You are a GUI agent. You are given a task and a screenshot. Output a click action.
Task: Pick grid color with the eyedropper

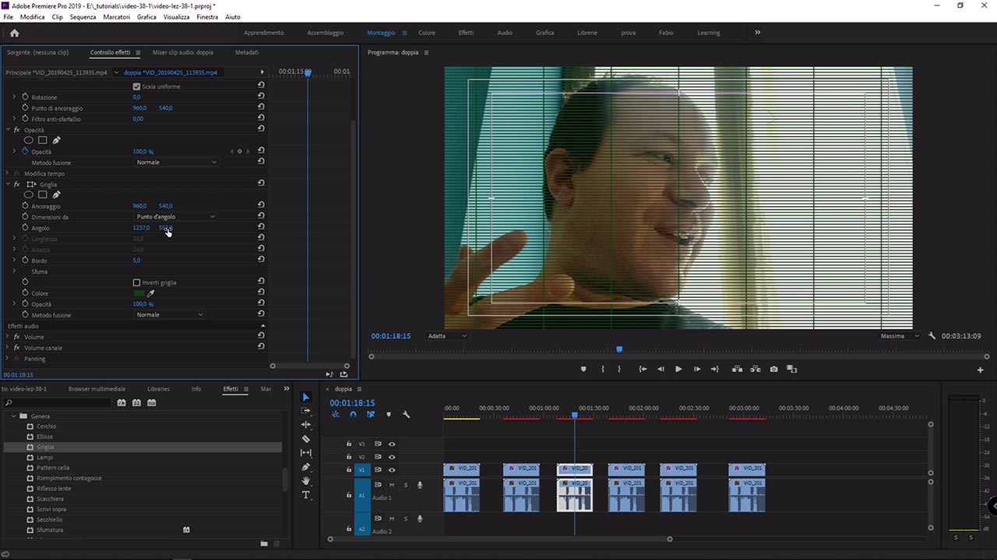pos(152,293)
